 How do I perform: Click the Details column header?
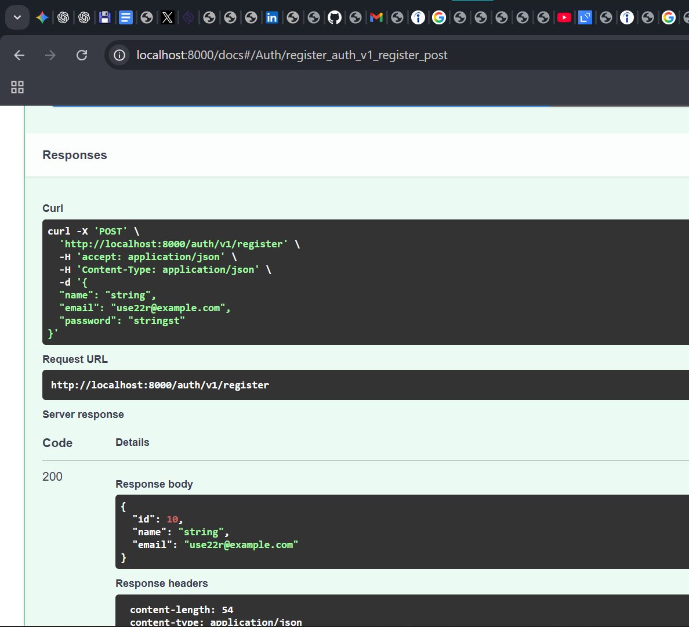tap(132, 442)
